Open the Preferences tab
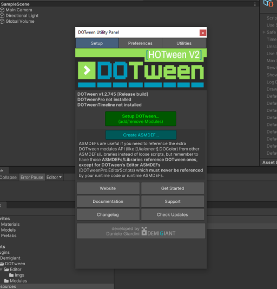 point(140,43)
